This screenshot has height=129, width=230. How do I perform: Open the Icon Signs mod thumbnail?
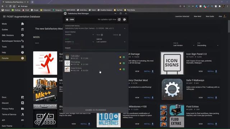tap(172, 63)
